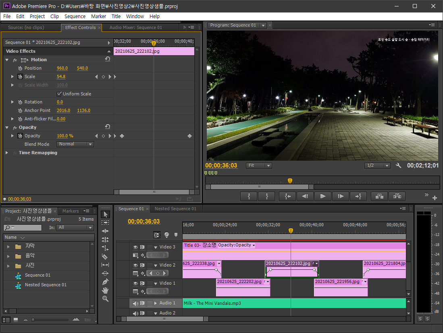This screenshot has height=333, width=443.
Task: Open the Fit zoom level dropdown
Action: pyautogui.click(x=258, y=165)
